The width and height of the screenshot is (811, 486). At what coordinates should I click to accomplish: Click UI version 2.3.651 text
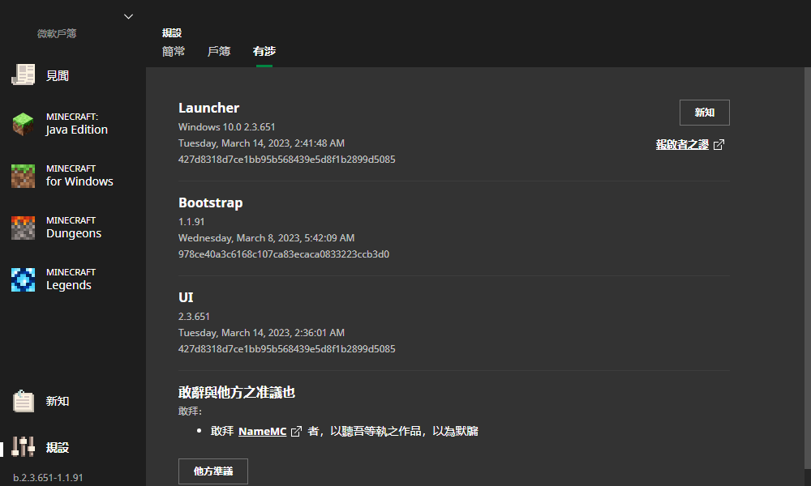(194, 317)
